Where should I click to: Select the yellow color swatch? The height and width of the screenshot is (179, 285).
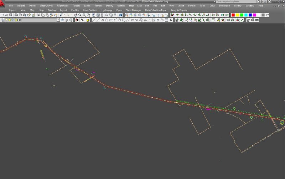coord(237,15)
